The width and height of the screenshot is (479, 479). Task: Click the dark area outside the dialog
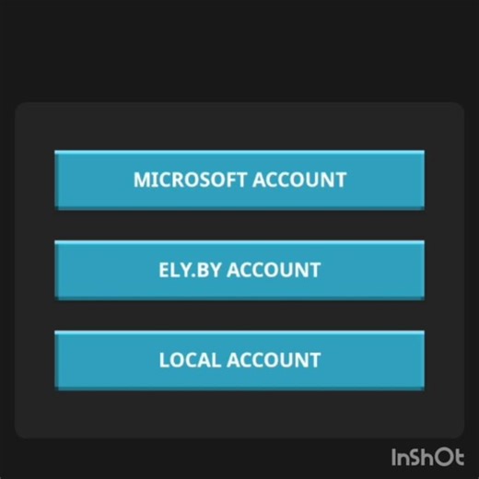pos(239,49)
